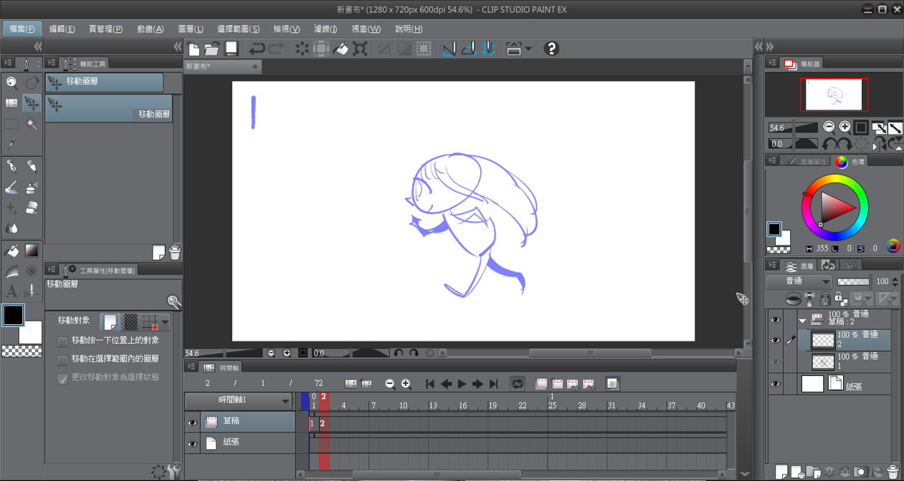The width and height of the screenshot is (904, 481).
Task: Click the Undo arrow in the command bar
Action: coord(256,49)
